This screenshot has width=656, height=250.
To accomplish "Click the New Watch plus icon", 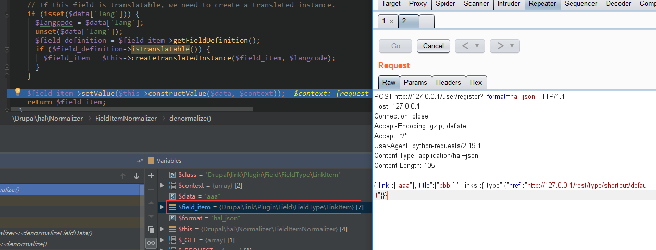I will tap(151, 176).
